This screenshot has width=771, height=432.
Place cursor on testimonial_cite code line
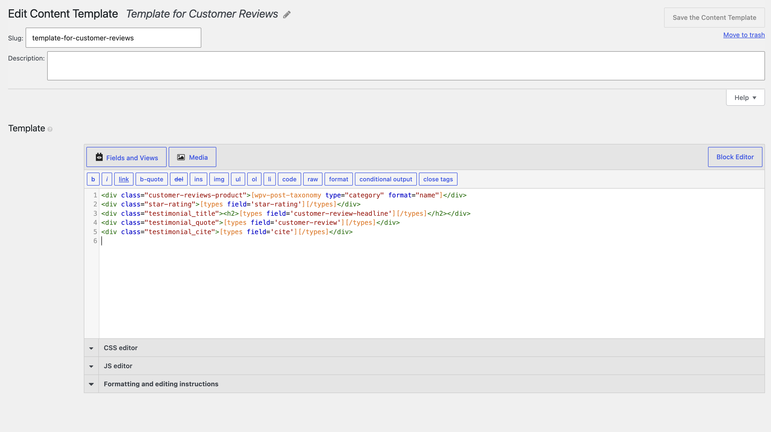[227, 232]
